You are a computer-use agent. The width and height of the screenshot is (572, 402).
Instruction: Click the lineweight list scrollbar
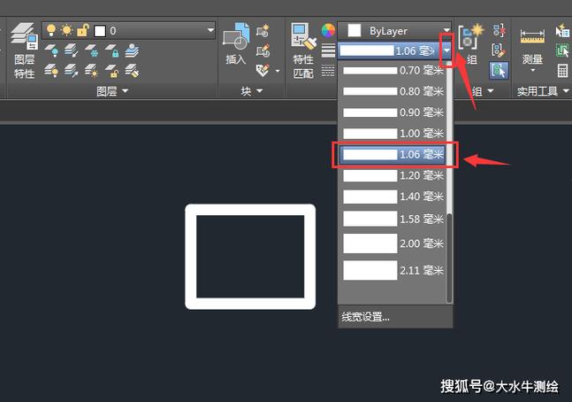[x=449, y=257]
